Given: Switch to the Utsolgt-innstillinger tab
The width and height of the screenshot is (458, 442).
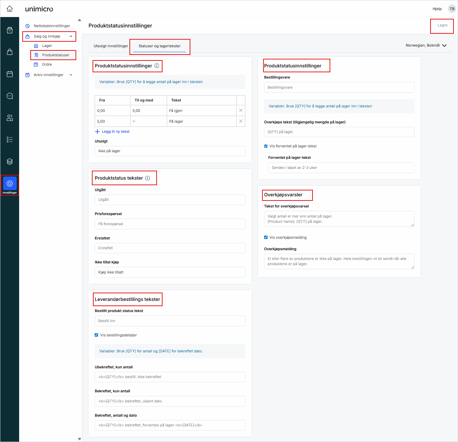Looking at the screenshot, I should [x=111, y=46].
